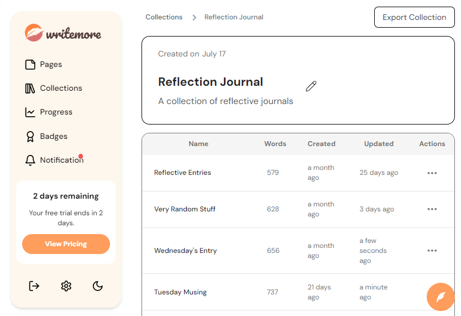461x316 pixels.
Task: Click the Badges ribbon icon
Action: pyautogui.click(x=30, y=137)
